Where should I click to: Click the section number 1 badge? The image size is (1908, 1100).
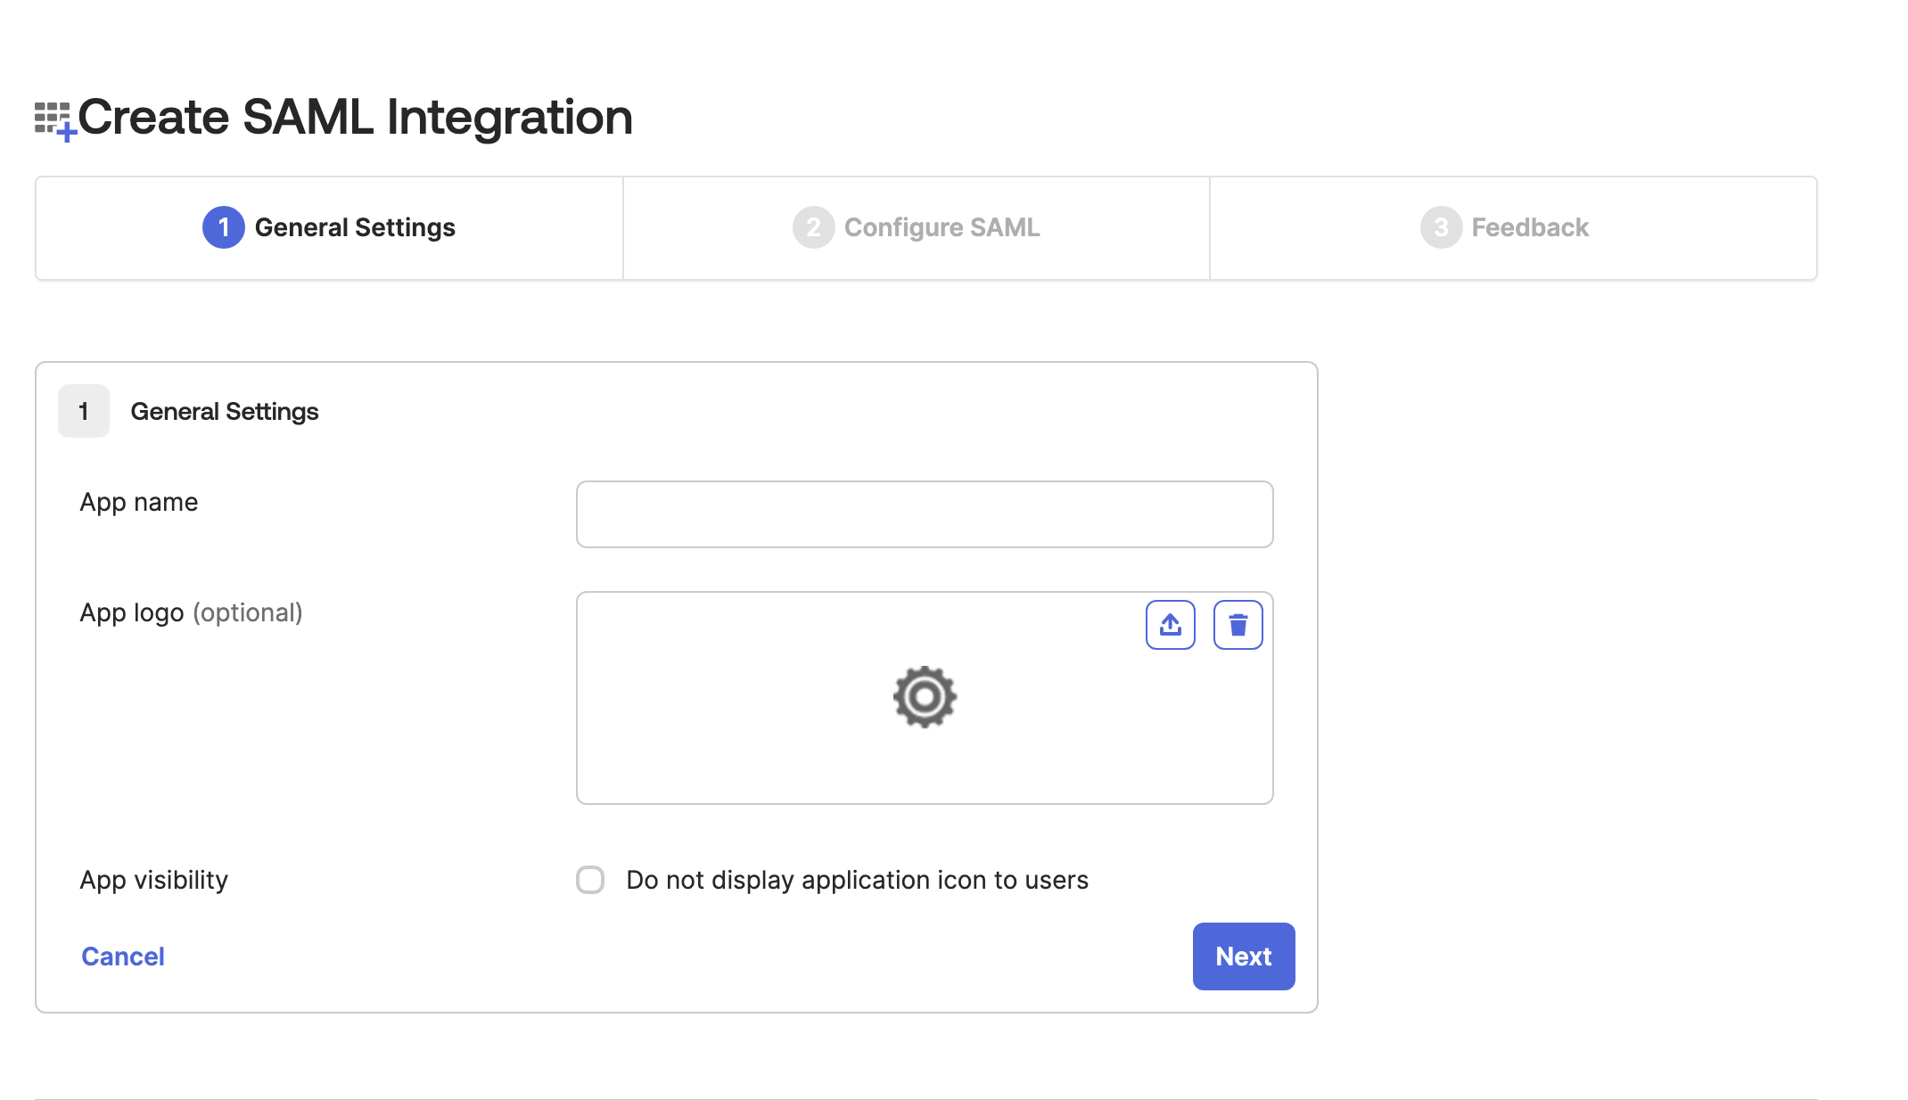pyautogui.click(x=84, y=411)
